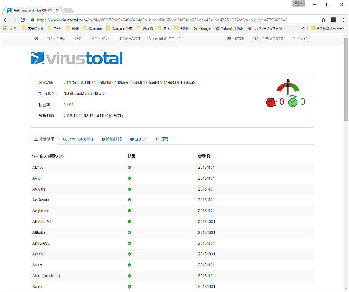This screenshot has width=349, height=292.
Task: Open the ドキュメント menu item
Action: click(x=100, y=39)
